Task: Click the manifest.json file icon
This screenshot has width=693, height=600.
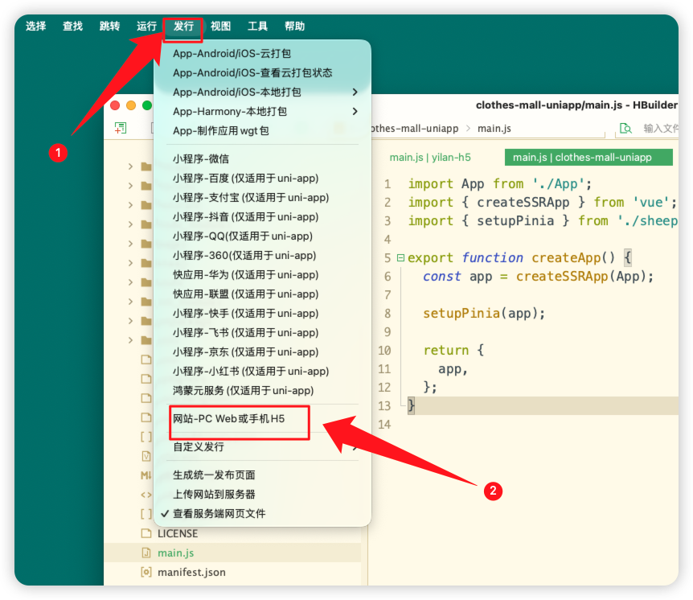Action: point(146,572)
